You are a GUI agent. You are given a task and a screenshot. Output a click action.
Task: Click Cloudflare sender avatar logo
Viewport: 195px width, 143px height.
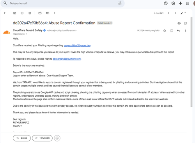pyautogui.click(x=7, y=32)
